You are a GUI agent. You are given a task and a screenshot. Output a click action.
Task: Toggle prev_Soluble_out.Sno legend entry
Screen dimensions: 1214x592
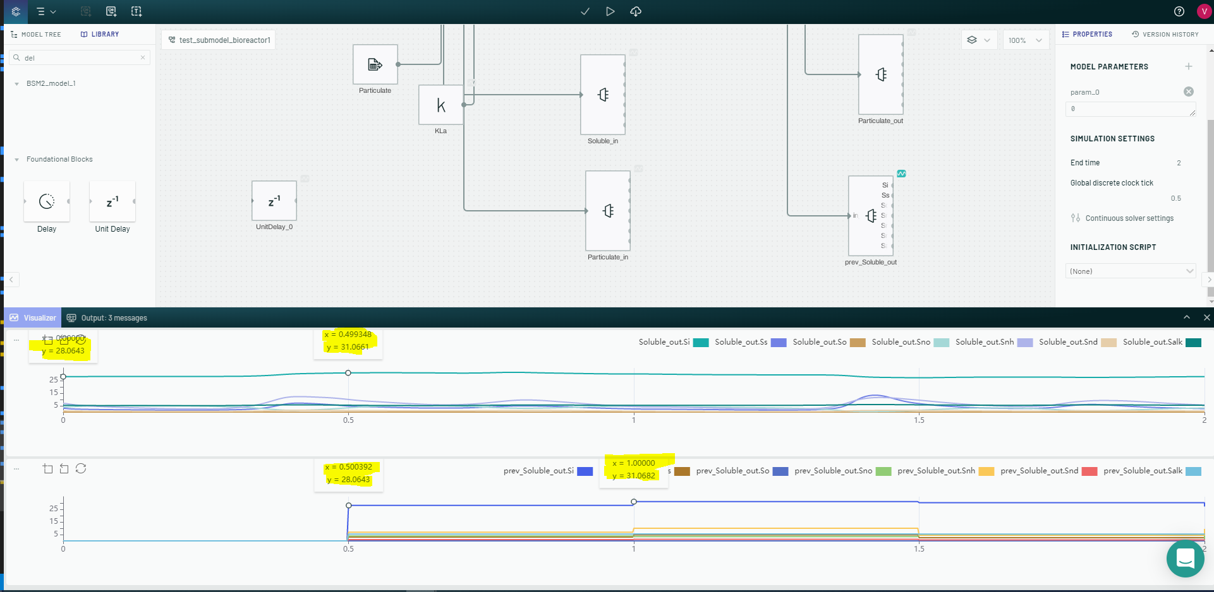click(x=842, y=471)
